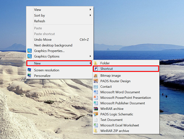
Task: Expand the Graphics Options submenu arrow
Action: coord(90,56)
